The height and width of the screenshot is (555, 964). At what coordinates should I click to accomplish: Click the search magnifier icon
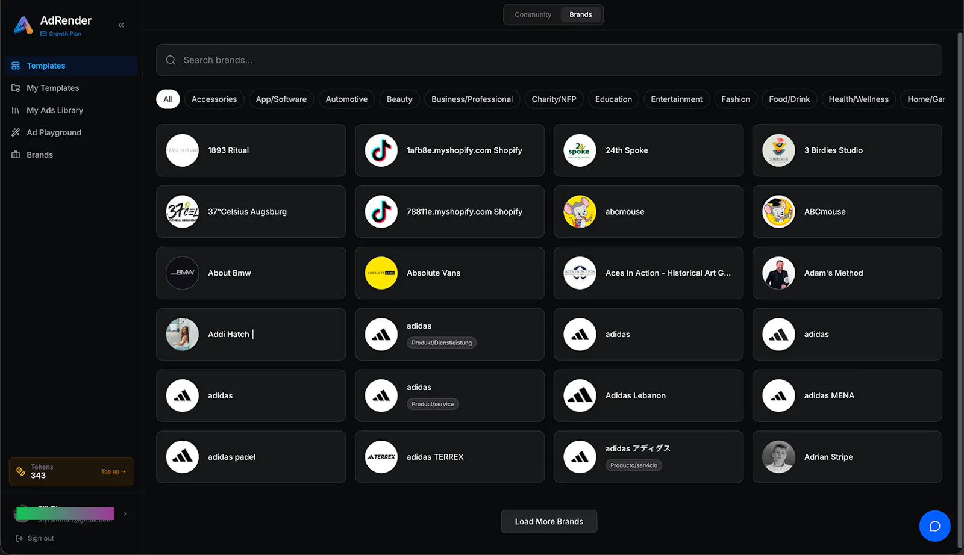(171, 60)
